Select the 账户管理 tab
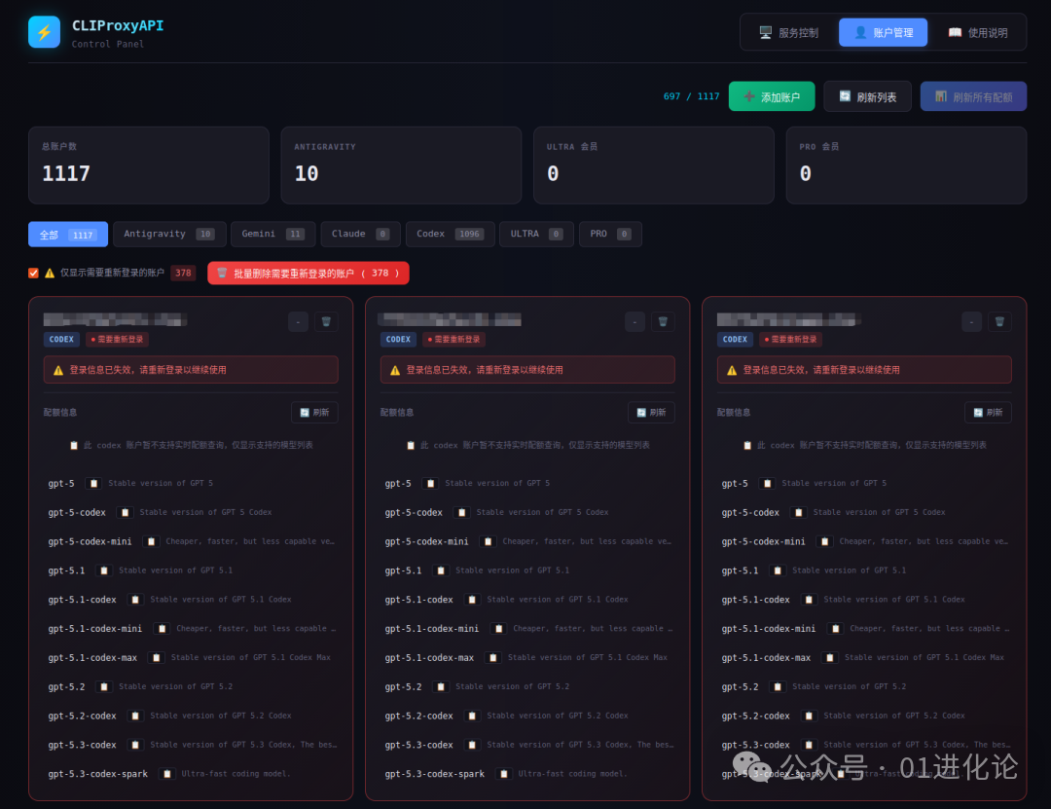Viewport: 1051px width, 809px height. click(x=884, y=33)
